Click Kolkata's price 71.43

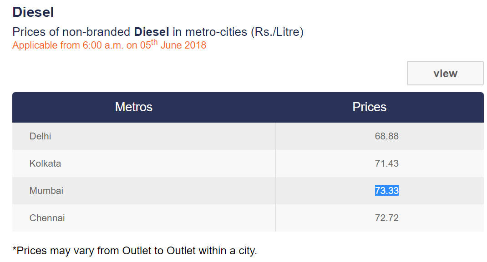(x=386, y=163)
